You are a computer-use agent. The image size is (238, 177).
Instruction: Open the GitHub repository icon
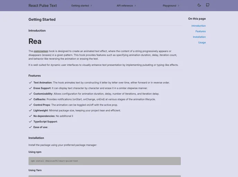pos(208,5)
